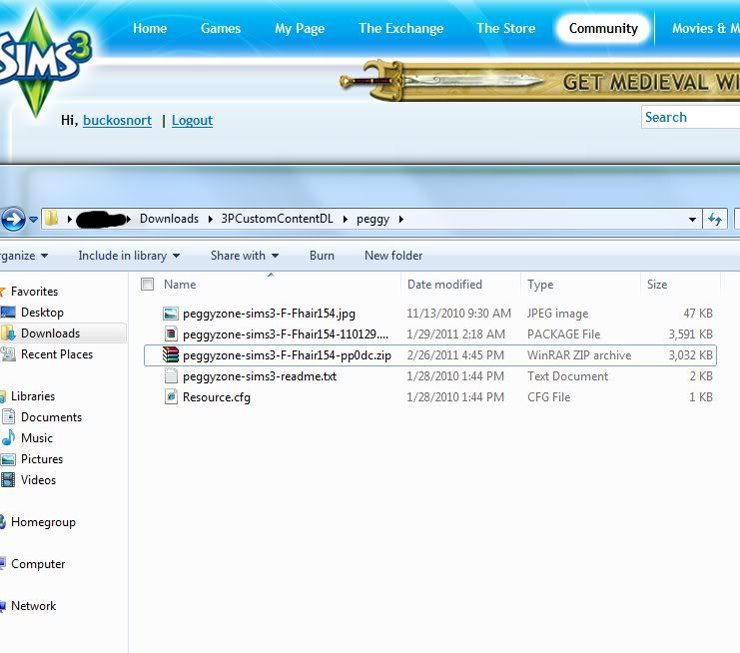740x653 pixels.
Task: Select the Fhair154-110129 package file icon
Action: (171, 334)
